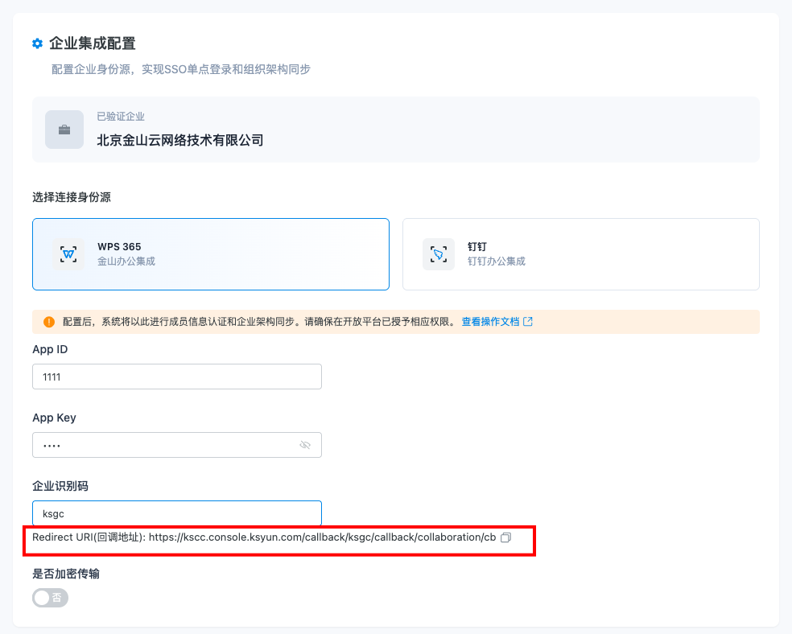The image size is (792, 634).
Task: Click the external link icon after 查看操作文档
Action: tap(528, 322)
